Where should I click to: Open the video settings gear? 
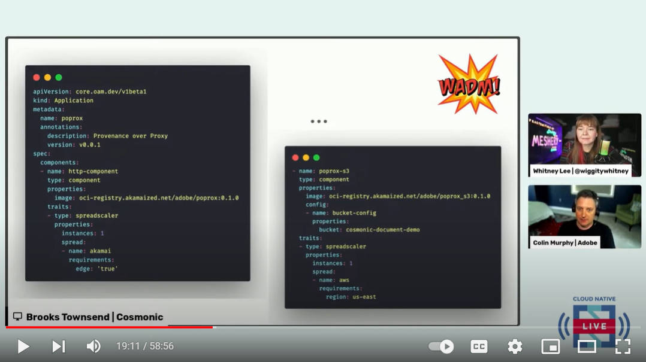(515, 346)
